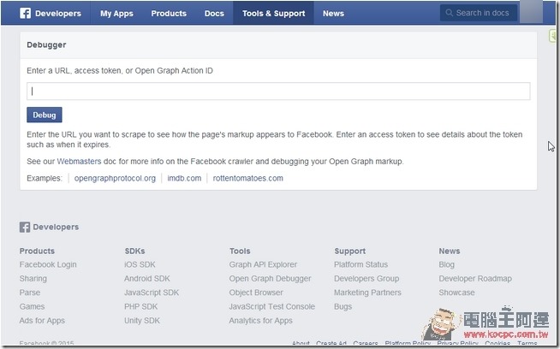Click the Developers text in the top bar
This screenshot has height=349, width=560.
tap(58, 14)
